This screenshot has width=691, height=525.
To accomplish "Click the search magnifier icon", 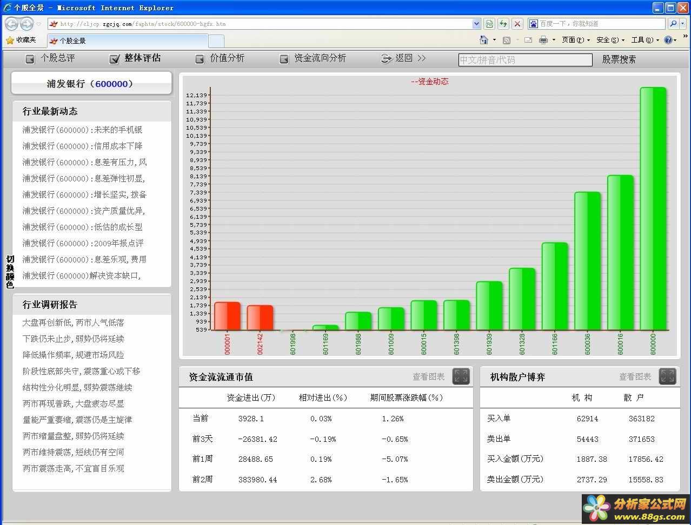I will (673, 24).
